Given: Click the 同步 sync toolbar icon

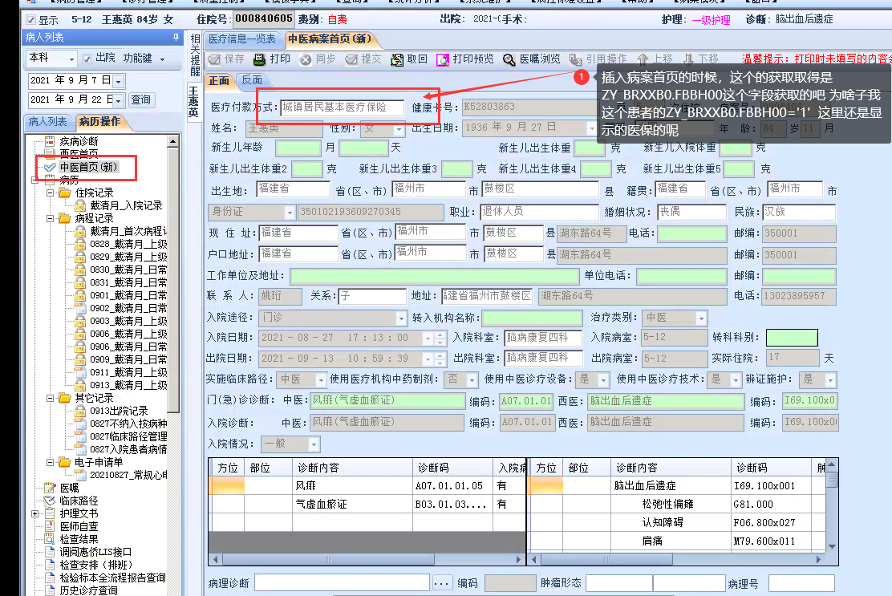Looking at the screenshot, I should coord(306,59).
